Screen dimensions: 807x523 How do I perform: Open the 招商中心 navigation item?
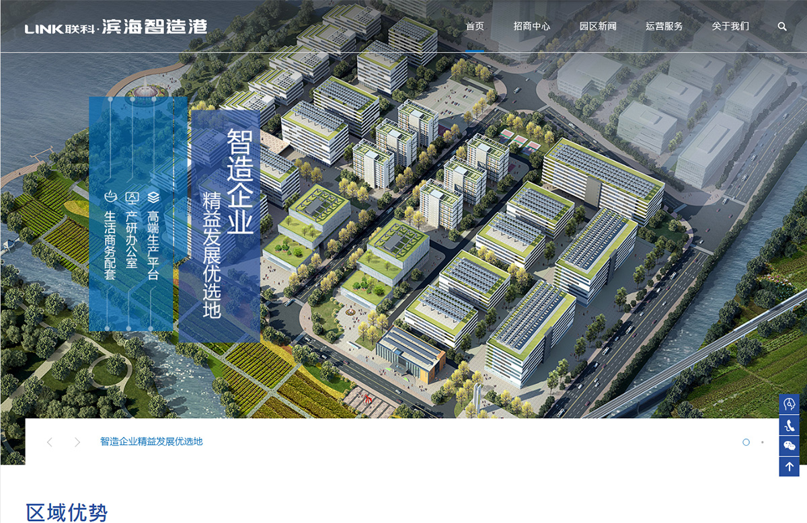click(x=532, y=26)
